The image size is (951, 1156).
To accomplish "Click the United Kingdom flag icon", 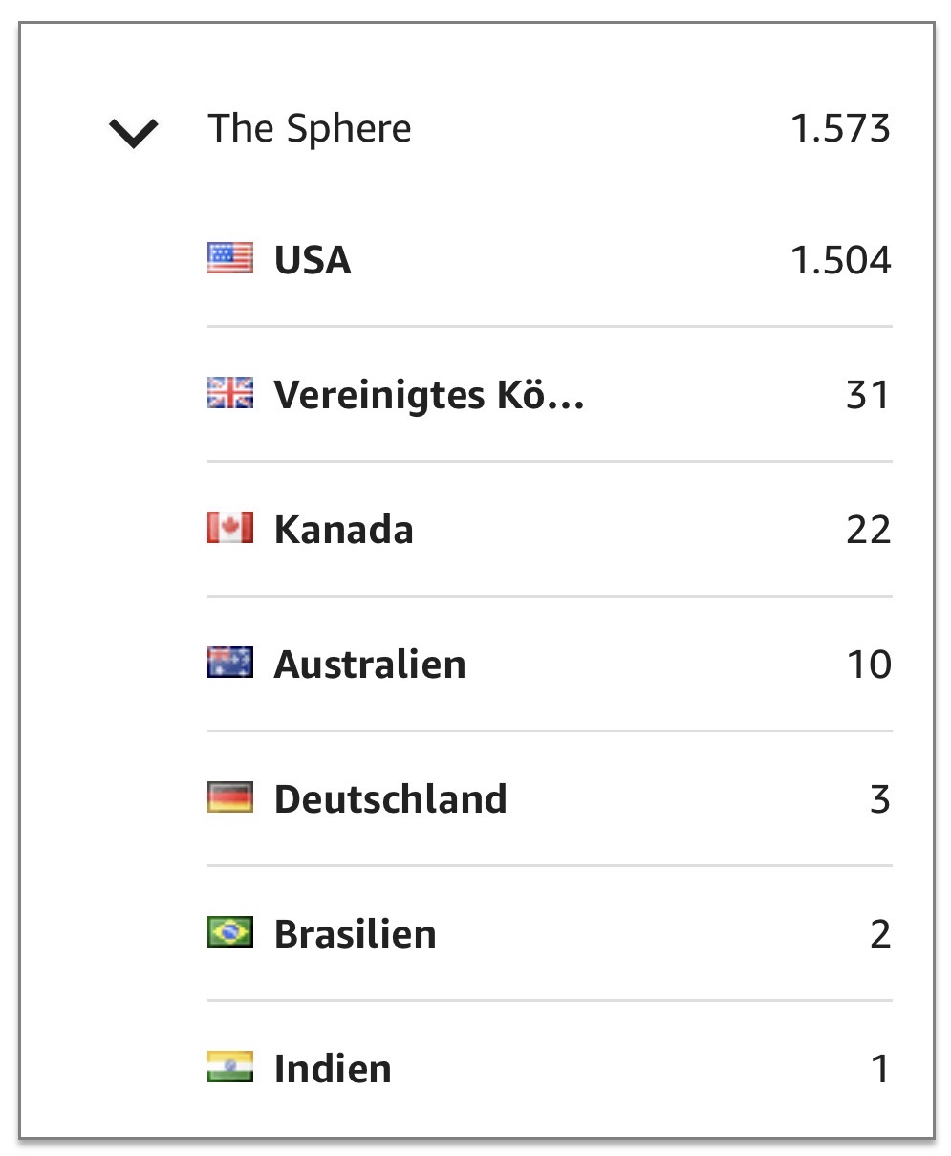I will click(230, 394).
